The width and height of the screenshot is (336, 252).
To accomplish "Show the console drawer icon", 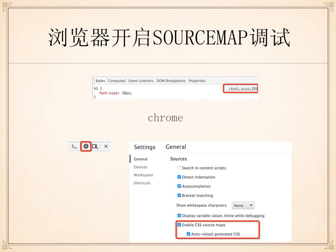I will coord(74,146).
